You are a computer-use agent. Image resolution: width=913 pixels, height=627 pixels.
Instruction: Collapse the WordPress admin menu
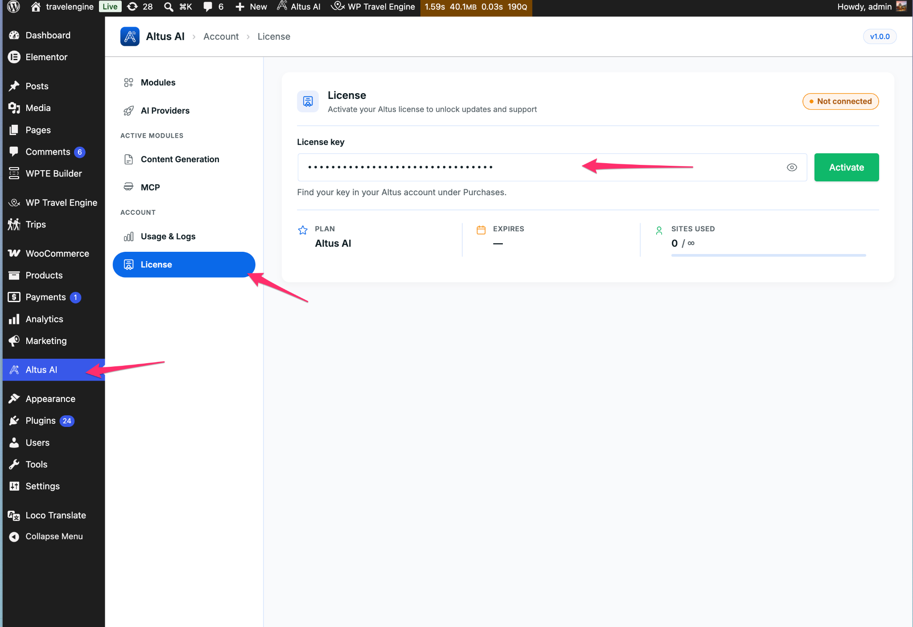[45, 537]
